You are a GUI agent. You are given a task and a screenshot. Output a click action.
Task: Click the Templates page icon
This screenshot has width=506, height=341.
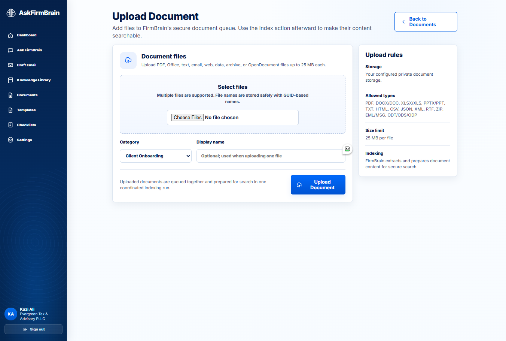pyautogui.click(x=10, y=110)
